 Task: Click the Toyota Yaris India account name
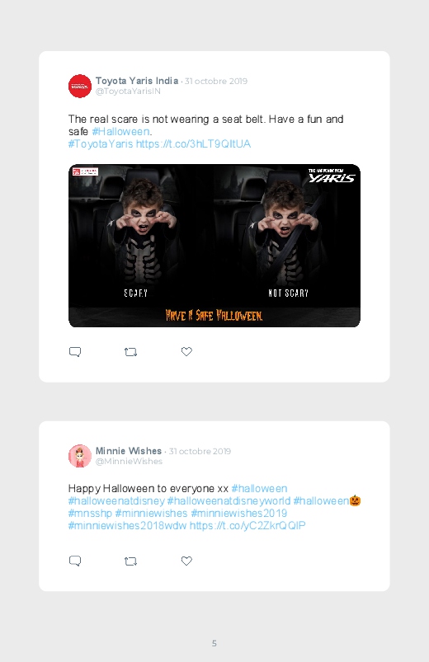(x=137, y=81)
